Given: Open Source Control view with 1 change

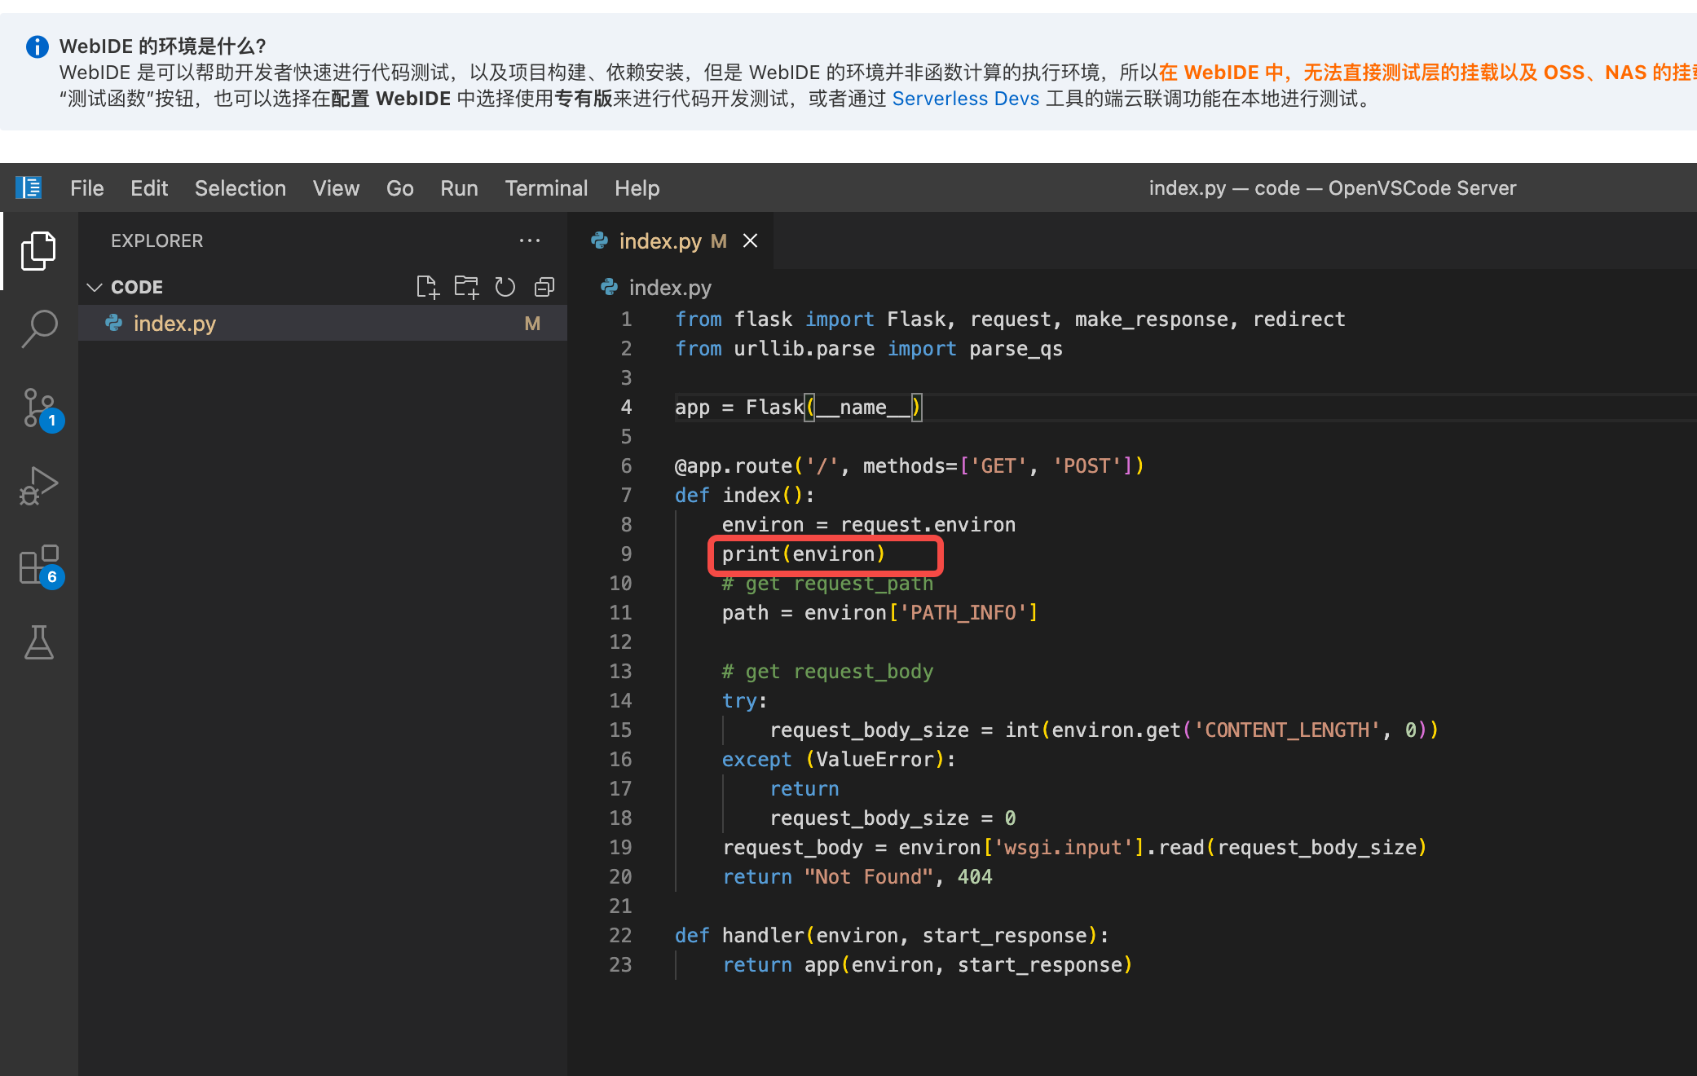Looking at the screenshot, I should click(41, 408).
